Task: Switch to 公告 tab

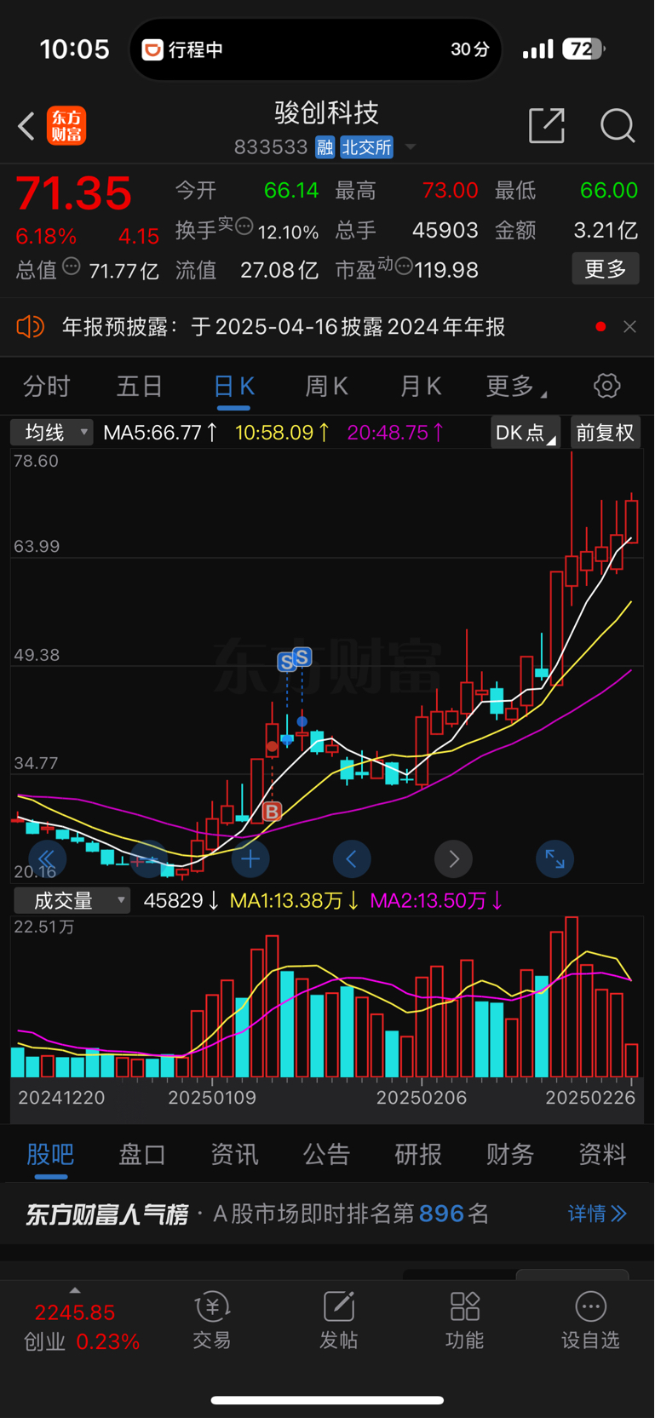Action: coord(326,1155)
